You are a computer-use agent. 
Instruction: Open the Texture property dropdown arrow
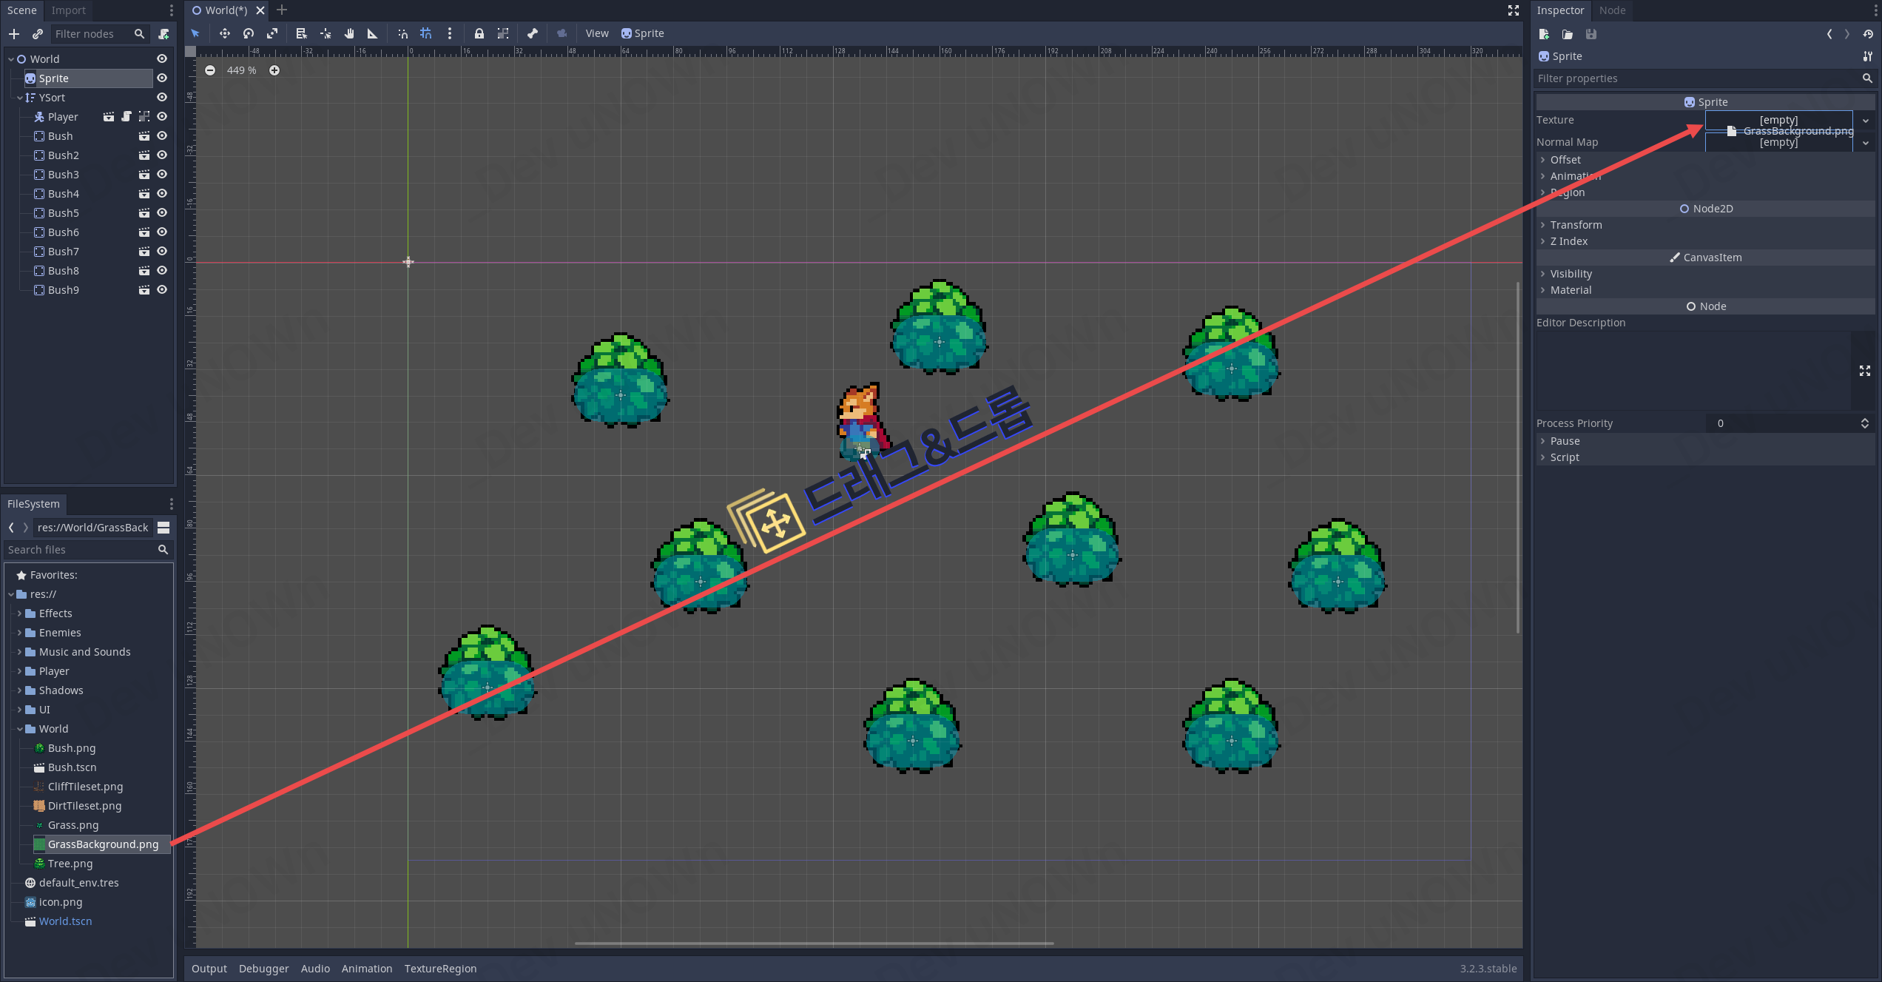(x=1865, y=121)
